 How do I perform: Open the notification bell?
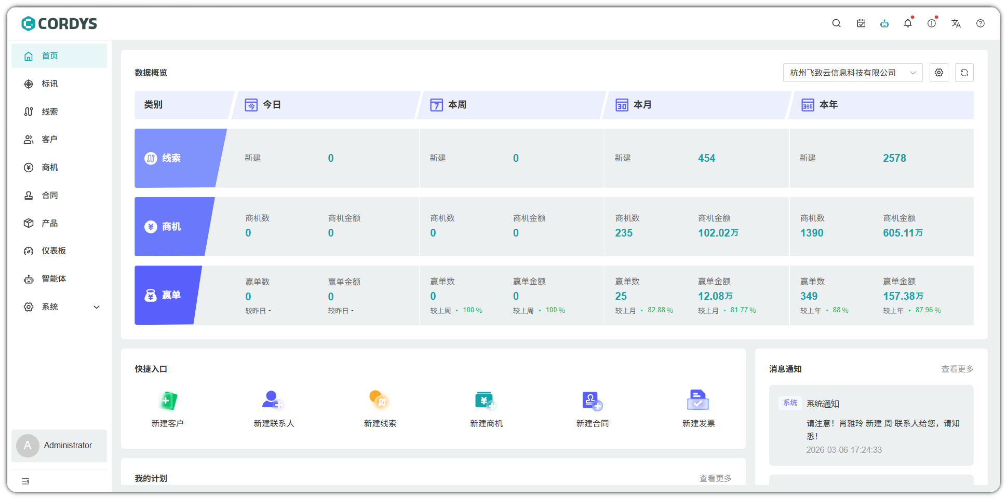(908, 23)
